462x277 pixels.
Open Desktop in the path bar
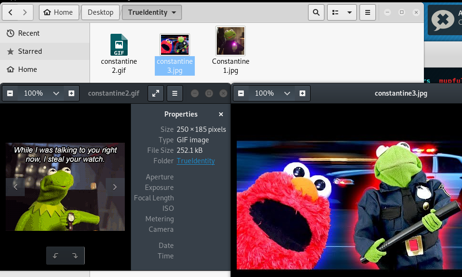pyautogui.click(x=100, y=12)
